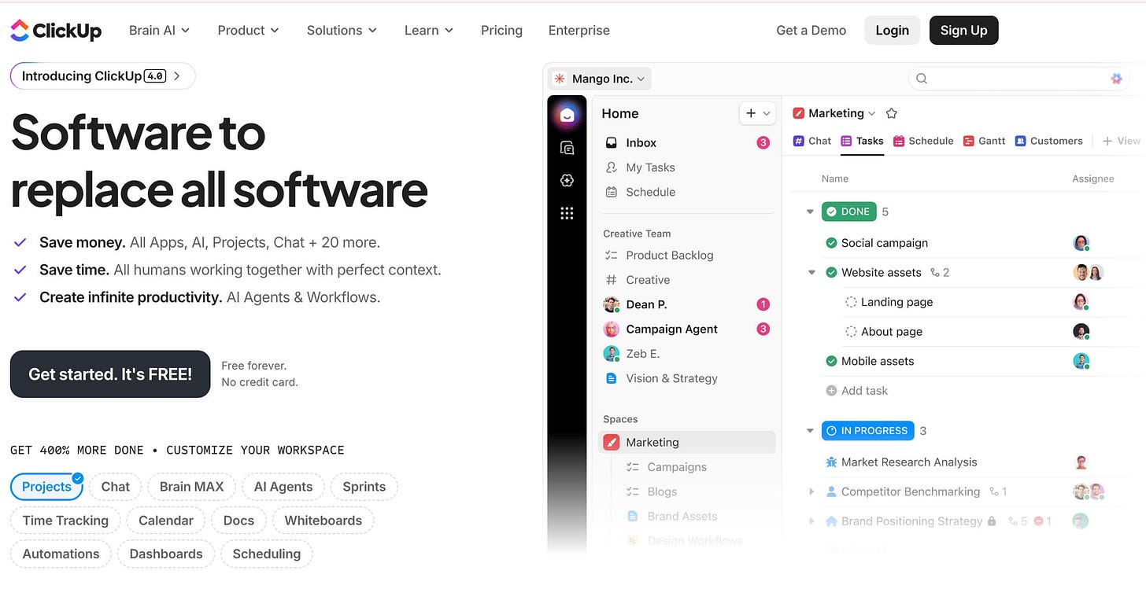1146x600 pixels.
Task: Click the Market Research Analysis bug icon
Action: pyautogui.click(x=831, y=462)
